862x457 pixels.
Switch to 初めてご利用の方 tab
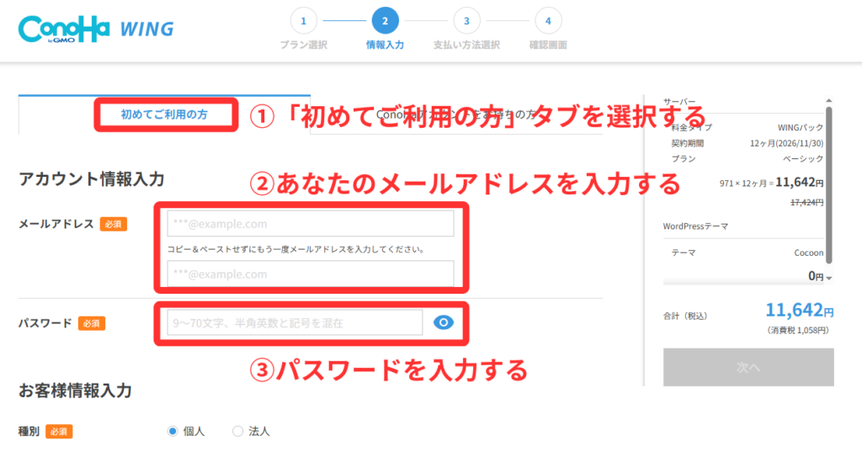point(164,114)
